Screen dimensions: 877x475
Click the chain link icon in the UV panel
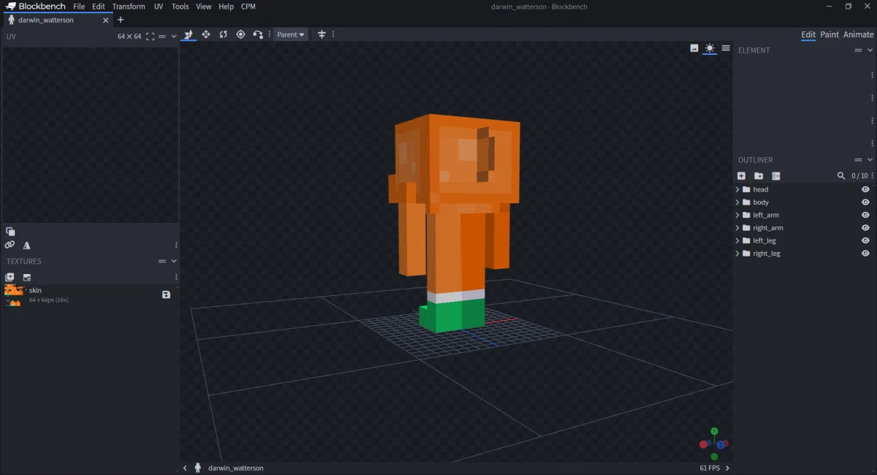pyautogui.click(x=10, y=246)
